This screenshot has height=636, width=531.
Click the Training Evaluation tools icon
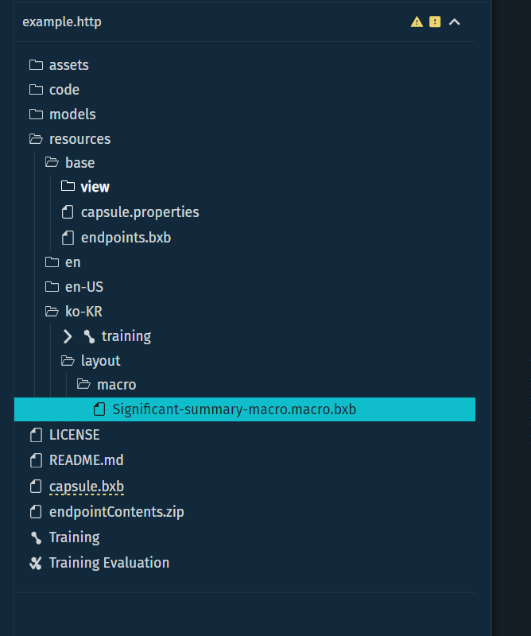point(36,563)
